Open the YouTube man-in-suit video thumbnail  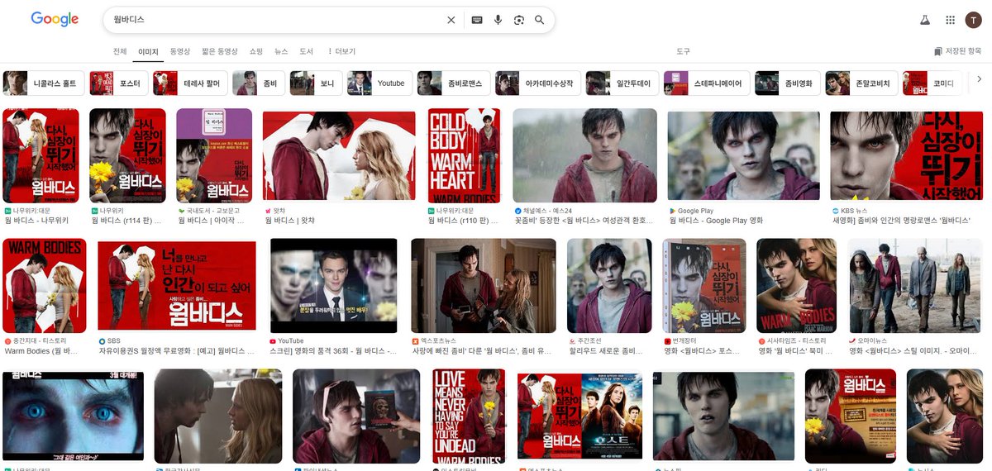pyautogui.click(x=333, y=286)
